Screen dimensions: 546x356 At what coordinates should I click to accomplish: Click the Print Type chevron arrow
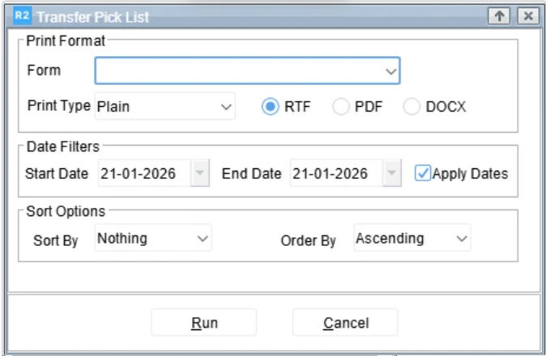tap(225, 106)
